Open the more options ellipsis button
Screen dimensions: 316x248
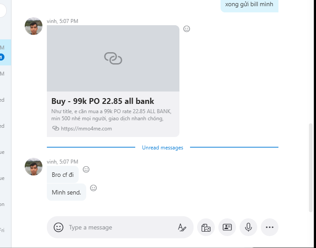(x=270, y=227)
